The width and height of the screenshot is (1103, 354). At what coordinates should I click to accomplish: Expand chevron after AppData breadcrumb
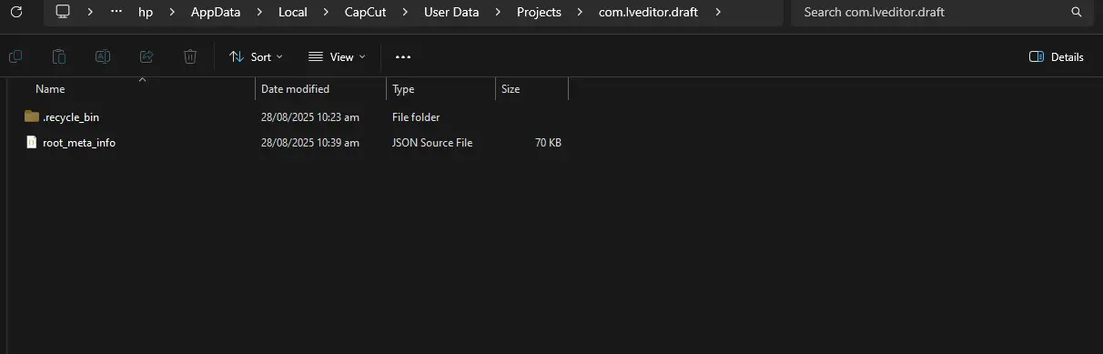[259, 12]
